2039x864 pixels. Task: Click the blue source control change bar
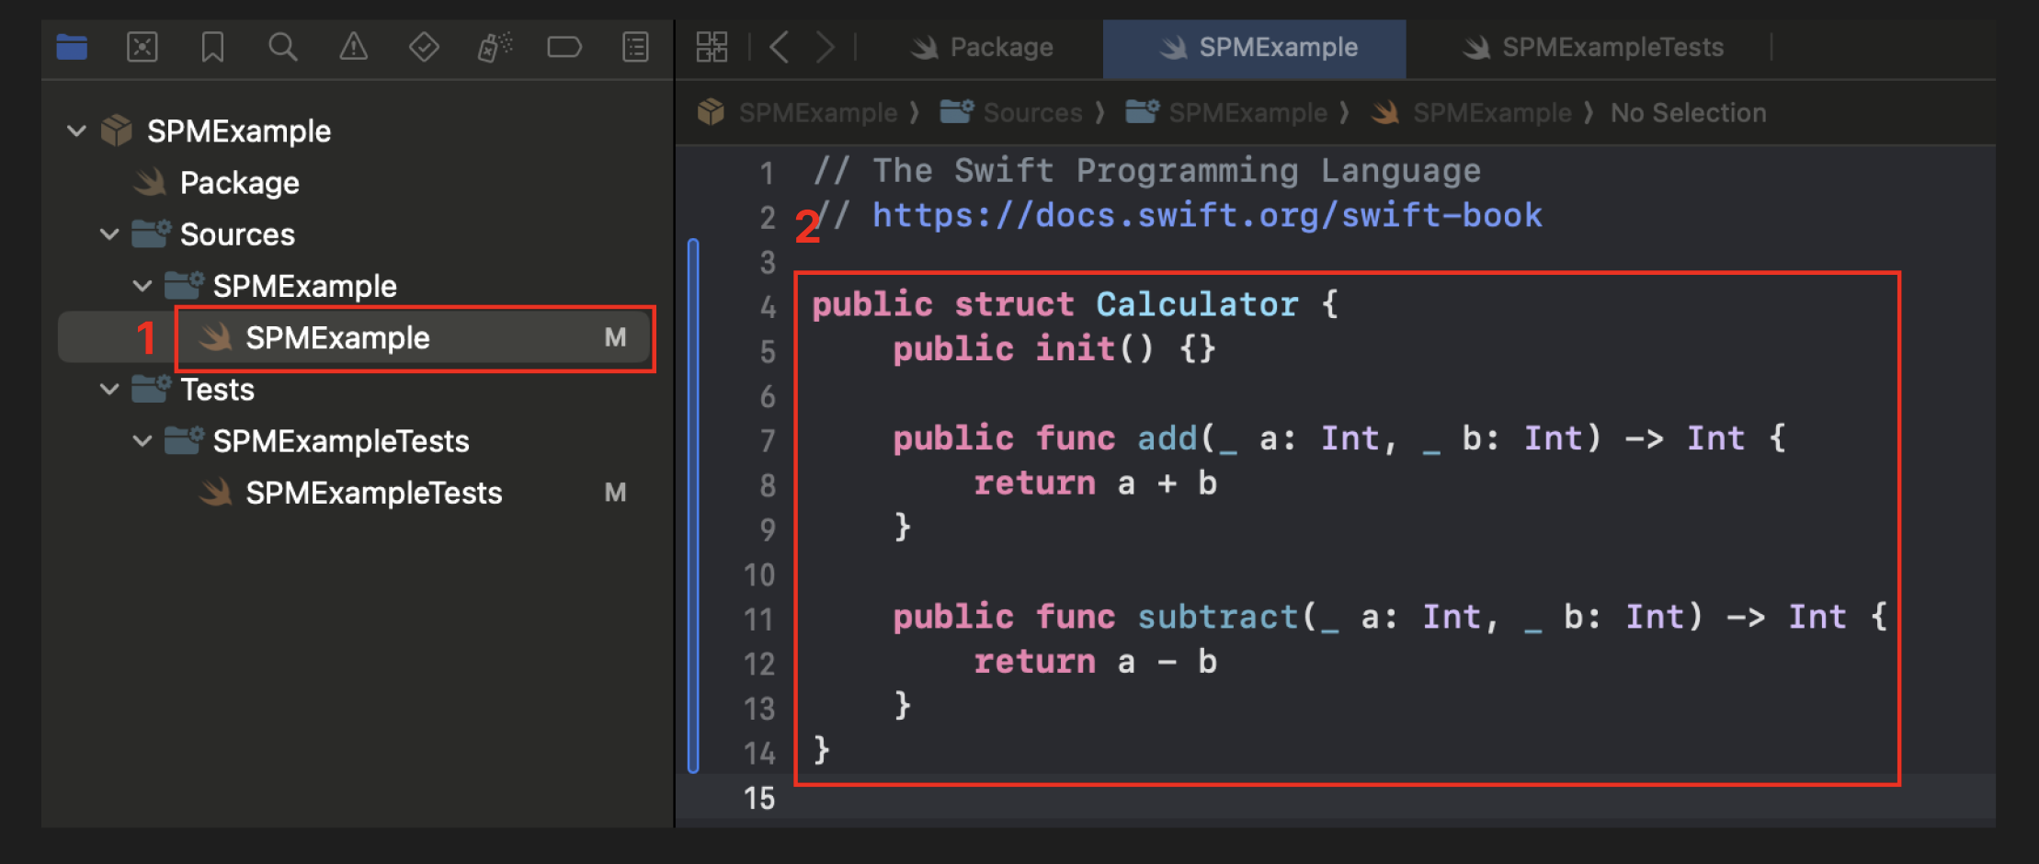[693, 506]
